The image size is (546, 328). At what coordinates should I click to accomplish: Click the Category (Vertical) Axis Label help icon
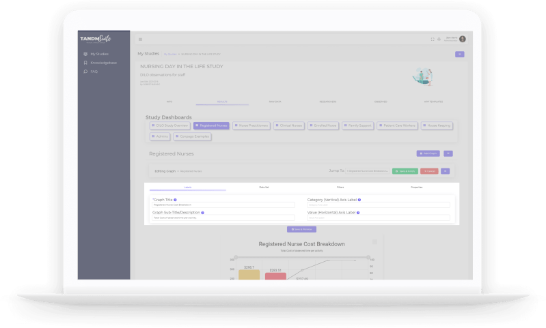[359, 200]
